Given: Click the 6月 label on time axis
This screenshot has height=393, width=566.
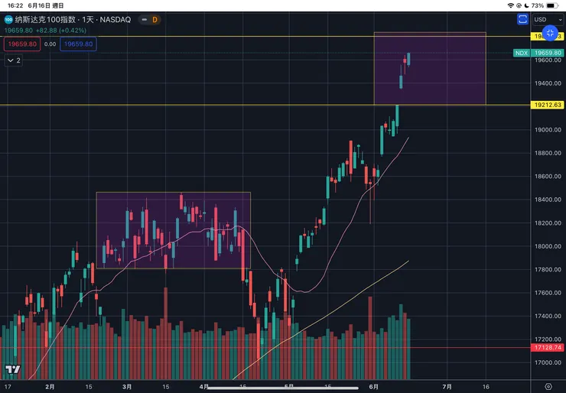Looking at the screenshot, I should (374, 387).
